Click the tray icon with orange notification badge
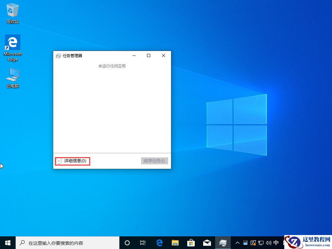 click(x=253, y=243)
